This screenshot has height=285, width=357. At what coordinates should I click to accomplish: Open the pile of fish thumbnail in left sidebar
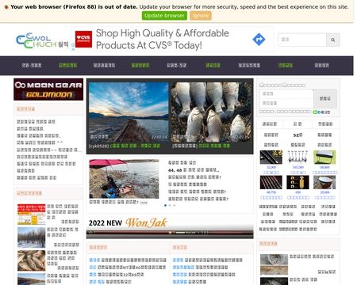32,260
